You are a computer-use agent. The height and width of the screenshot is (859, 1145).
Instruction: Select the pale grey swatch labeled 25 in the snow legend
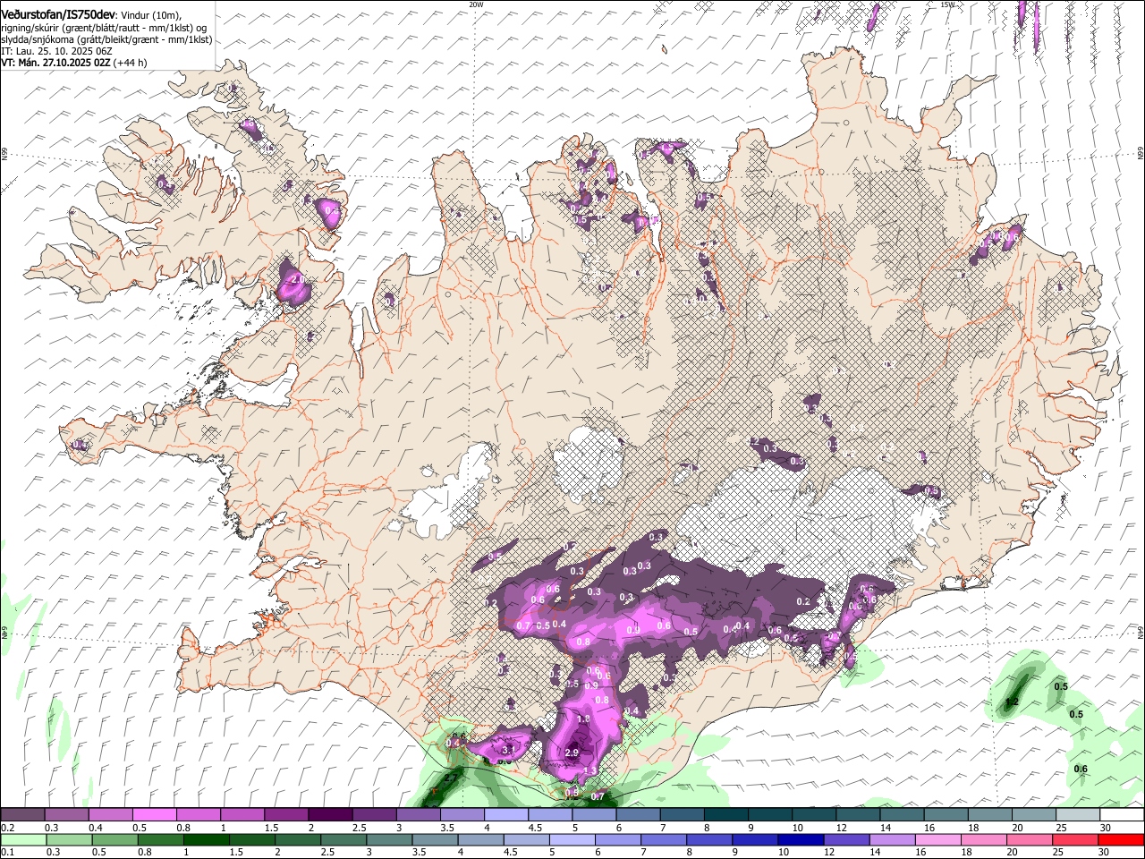pyautogui.click(x=1077, y=815)
